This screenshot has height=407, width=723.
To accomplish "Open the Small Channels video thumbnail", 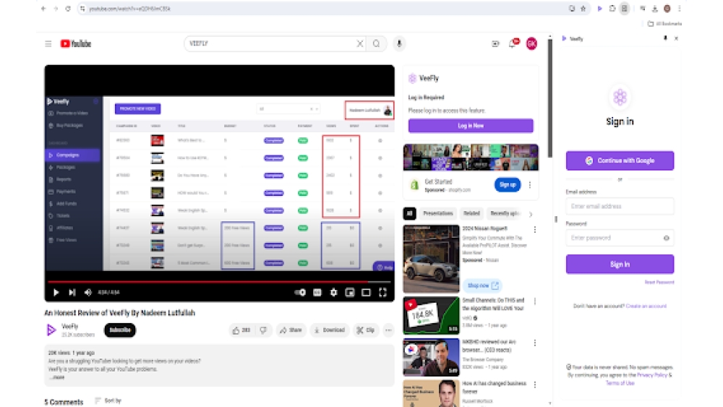I will [431, 316].
